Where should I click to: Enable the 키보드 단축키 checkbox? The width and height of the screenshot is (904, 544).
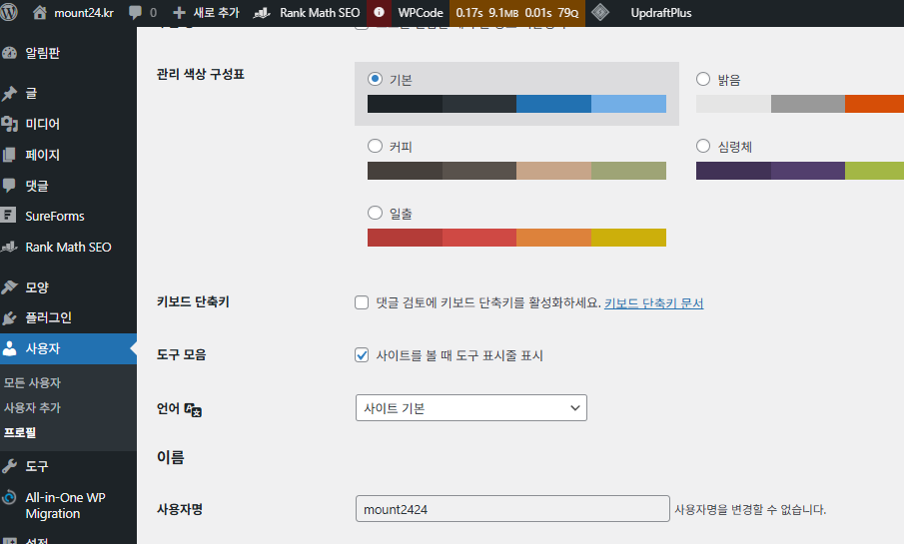click(x=363, y=302)
